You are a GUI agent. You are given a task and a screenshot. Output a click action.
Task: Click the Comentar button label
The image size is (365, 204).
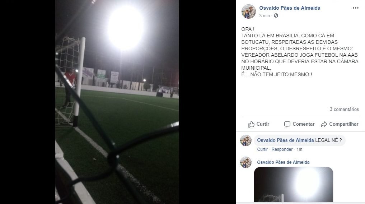pos(303,124)
